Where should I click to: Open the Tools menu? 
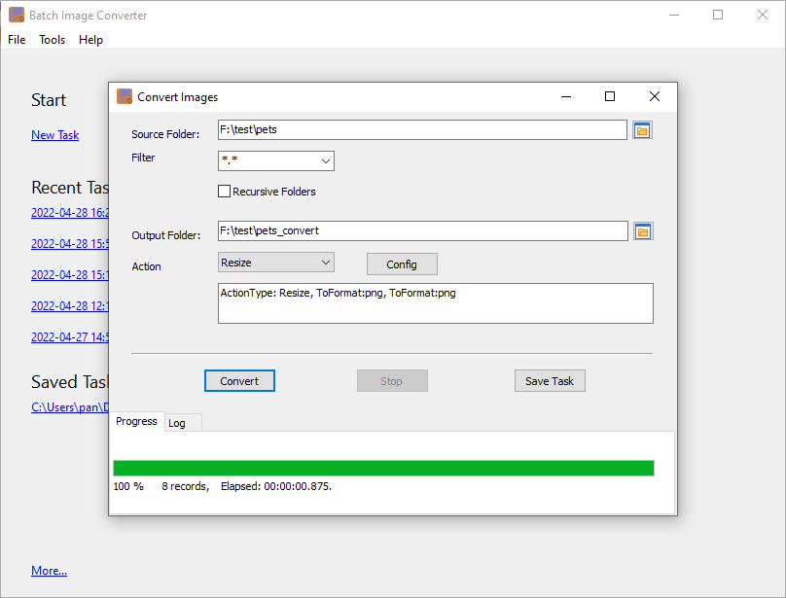(x=52, y=40)
